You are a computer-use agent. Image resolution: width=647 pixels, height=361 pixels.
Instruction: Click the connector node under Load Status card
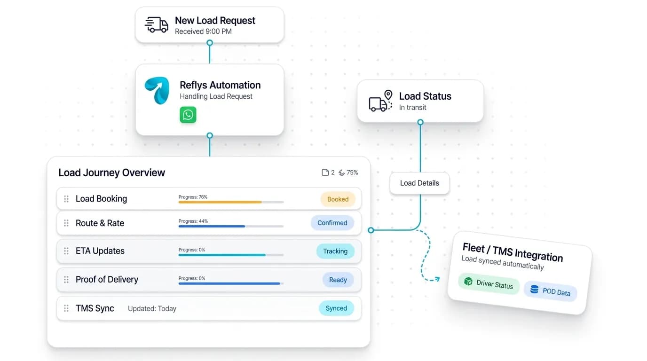420,122
